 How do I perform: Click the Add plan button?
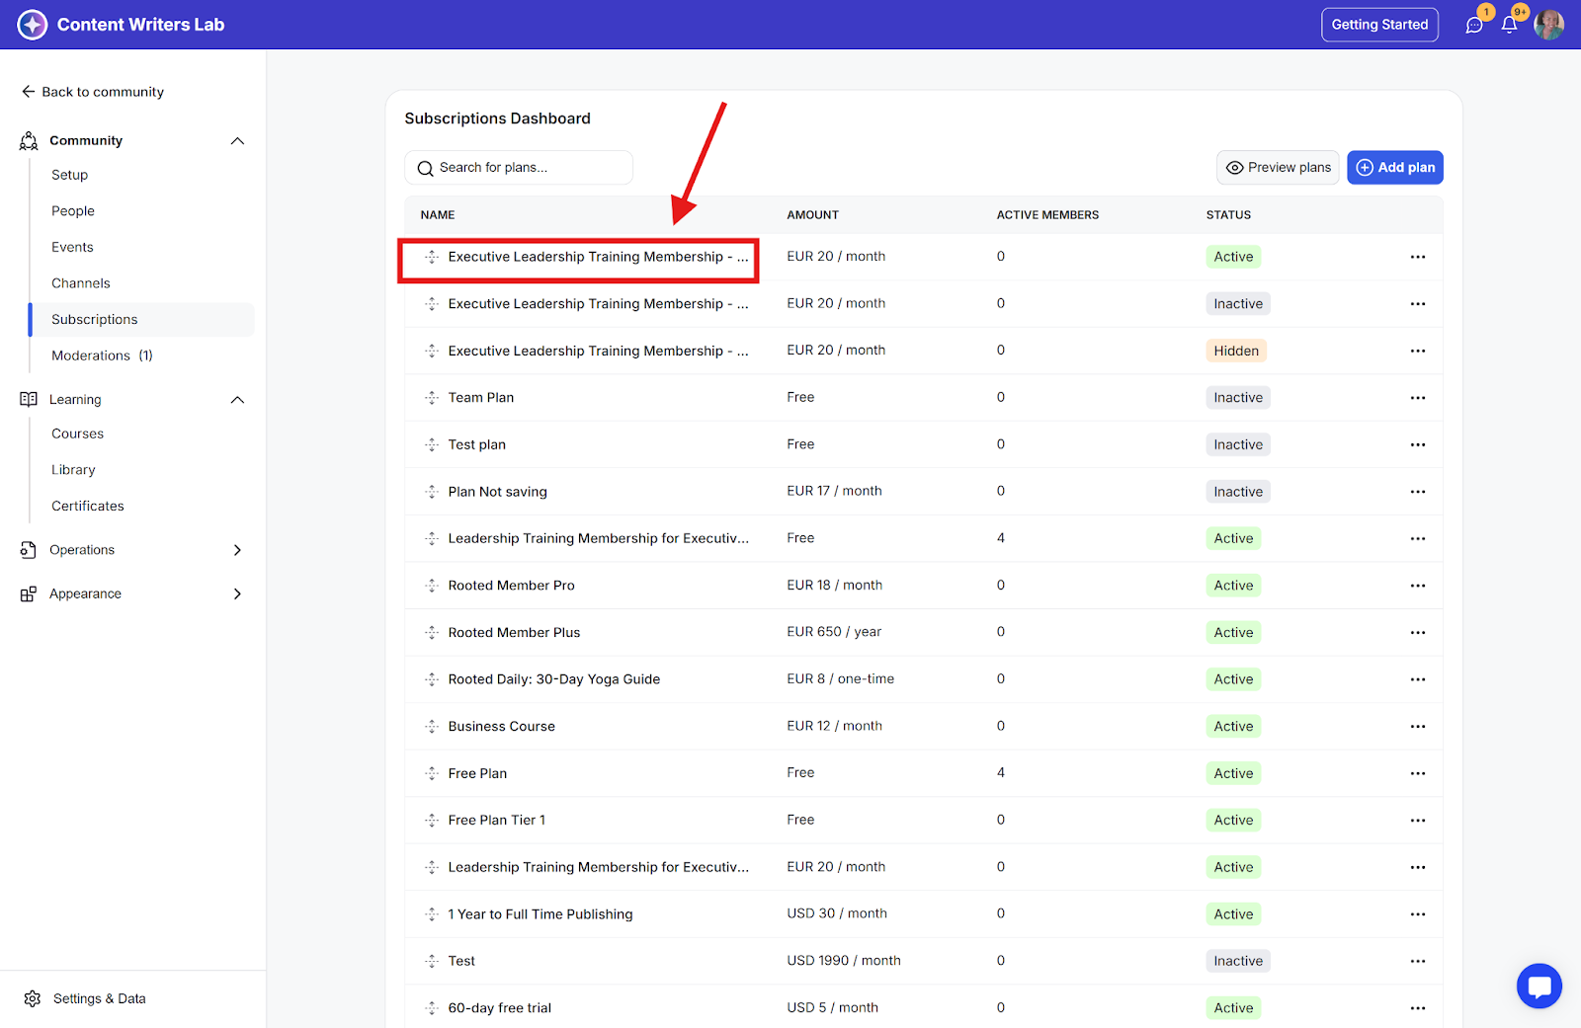1394,168
